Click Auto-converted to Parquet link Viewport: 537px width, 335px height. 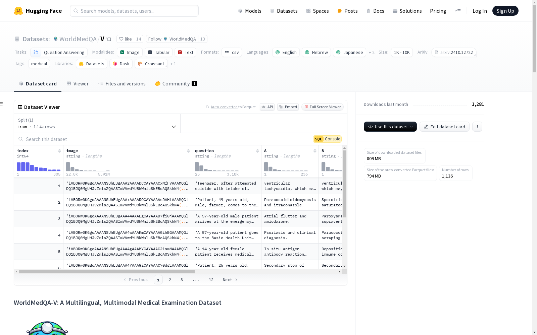pyautogui.click(x=231, y=107)
